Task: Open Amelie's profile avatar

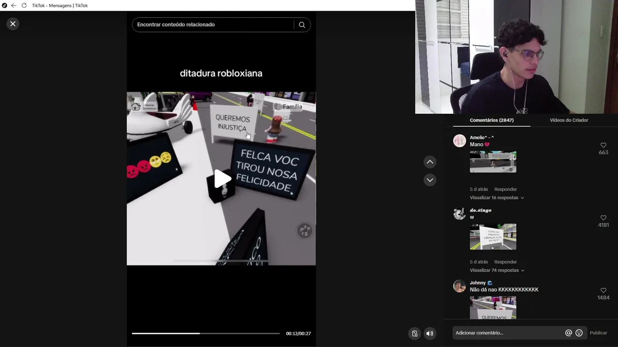Action: pyautogui.click(x=459, y=141)
